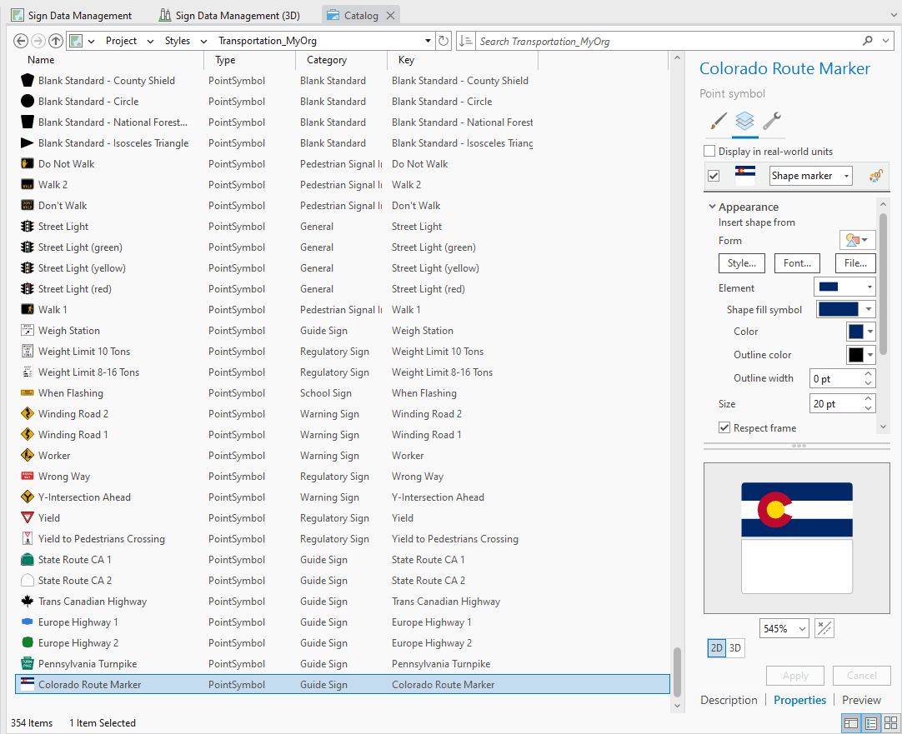This screenshot has width=902, height=734.
Task: Click the symbol layers Properties icon
Action: (744, 122)
